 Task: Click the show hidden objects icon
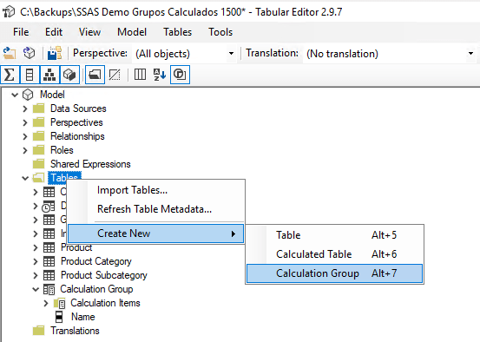point(115,75)
